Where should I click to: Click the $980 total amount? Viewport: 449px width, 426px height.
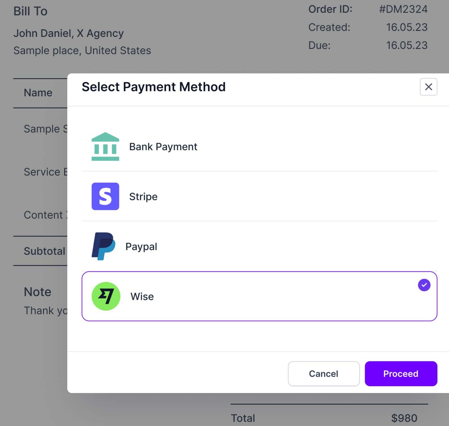(x=404, y=418)
